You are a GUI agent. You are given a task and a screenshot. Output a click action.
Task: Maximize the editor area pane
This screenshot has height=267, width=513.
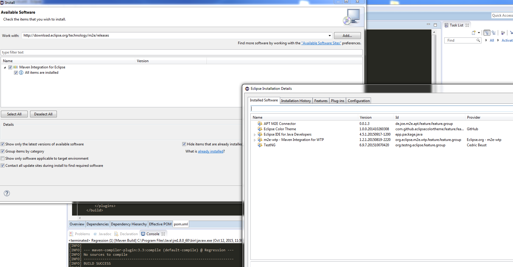click(435, 25)
